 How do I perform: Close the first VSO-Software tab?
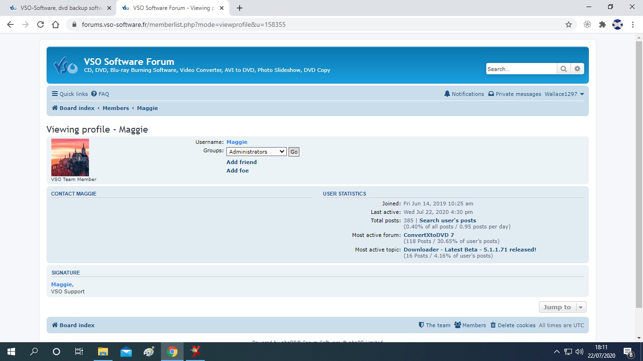(x=109, y=8)
